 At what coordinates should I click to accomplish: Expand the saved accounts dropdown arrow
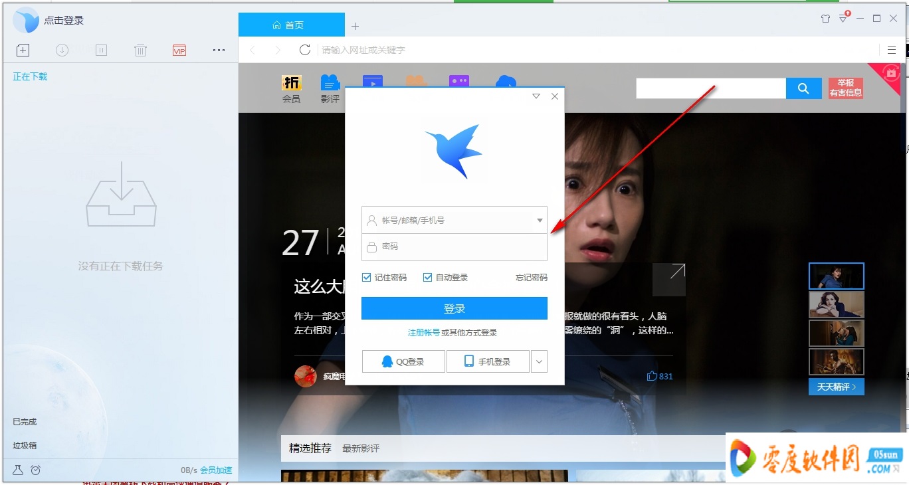coord(540,220)
